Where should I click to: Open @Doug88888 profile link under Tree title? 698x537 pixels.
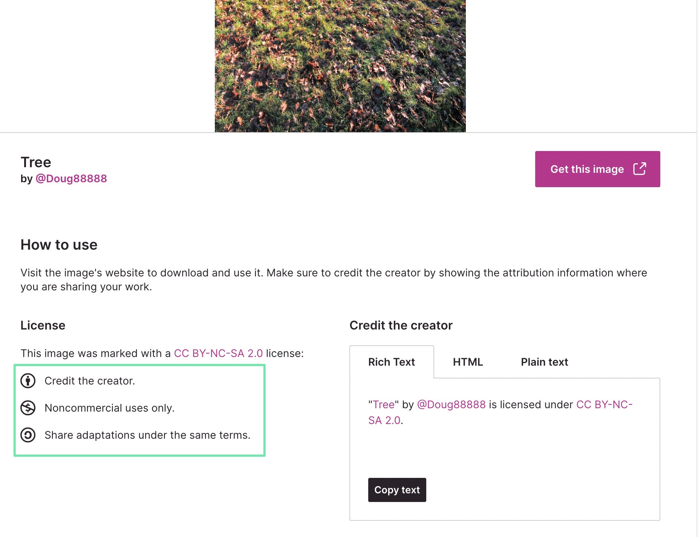pos(71,178)
